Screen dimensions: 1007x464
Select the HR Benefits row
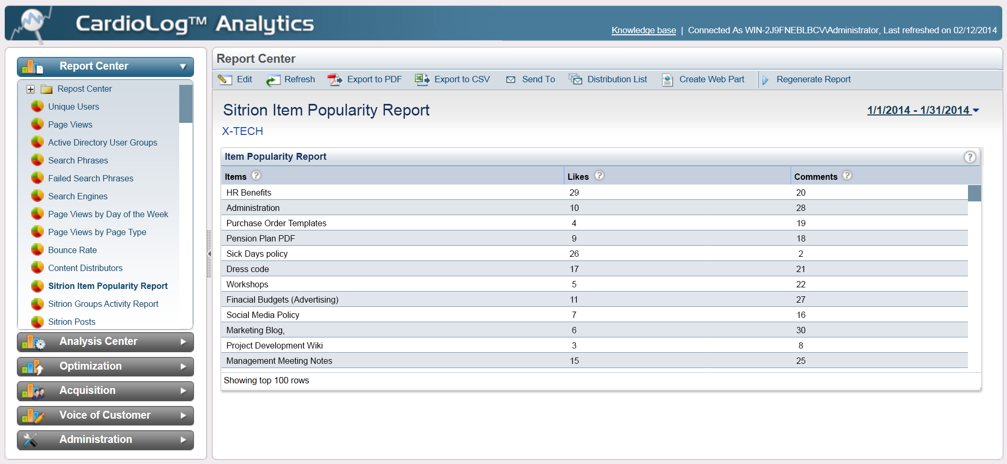coord(595,192)
